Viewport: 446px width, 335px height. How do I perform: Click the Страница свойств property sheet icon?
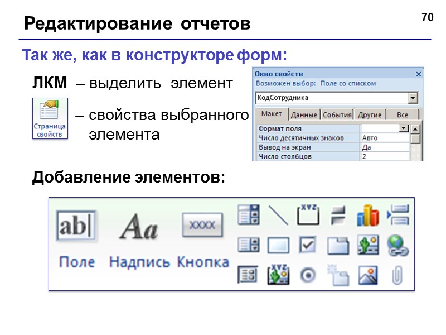(x=50, y=118)
